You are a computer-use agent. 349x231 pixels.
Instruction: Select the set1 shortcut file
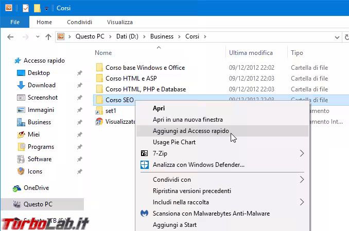tap(111, 111)
